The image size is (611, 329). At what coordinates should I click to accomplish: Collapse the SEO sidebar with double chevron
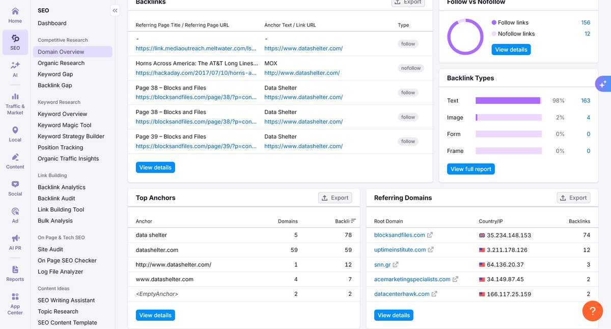tap(115, 10)
